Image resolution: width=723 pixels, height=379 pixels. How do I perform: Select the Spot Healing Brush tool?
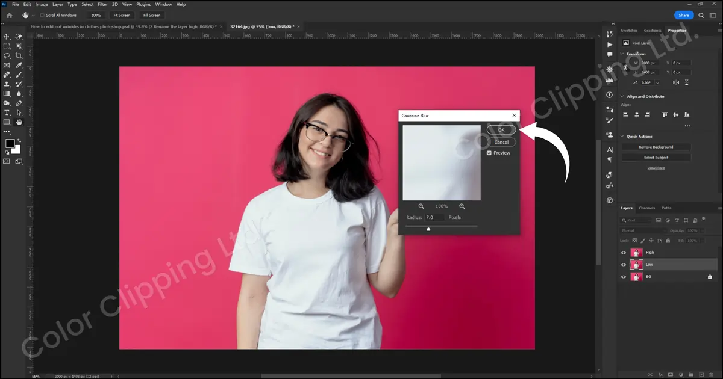pyautogui.click(x=7, y=75)
